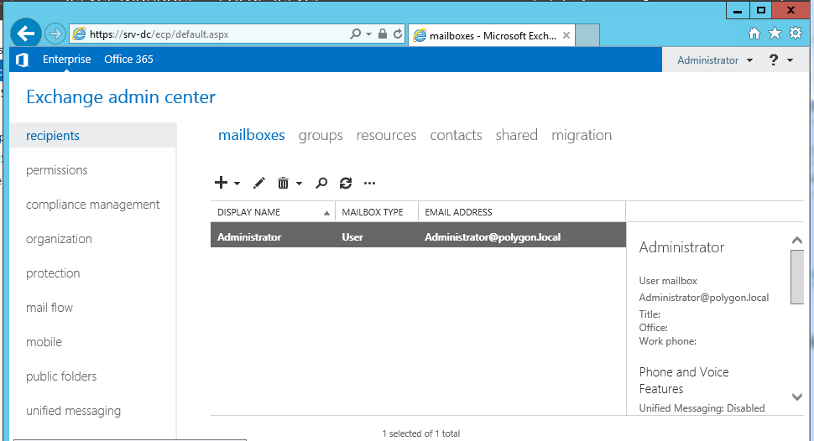Expand the Help menu dropdown arrow

(x=791, y=60)
